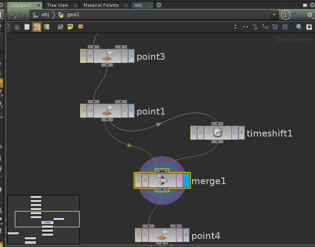
Task: Toggle template flag on point4 node
Action: 179,235
